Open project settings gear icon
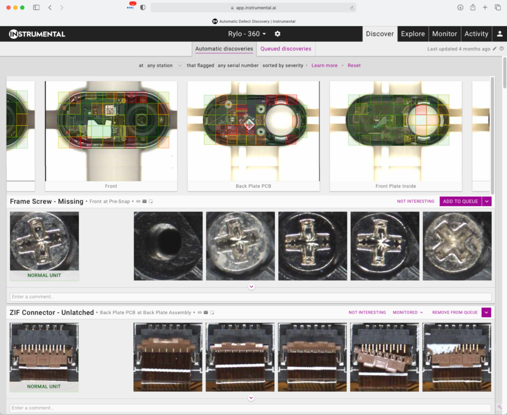 278,34
